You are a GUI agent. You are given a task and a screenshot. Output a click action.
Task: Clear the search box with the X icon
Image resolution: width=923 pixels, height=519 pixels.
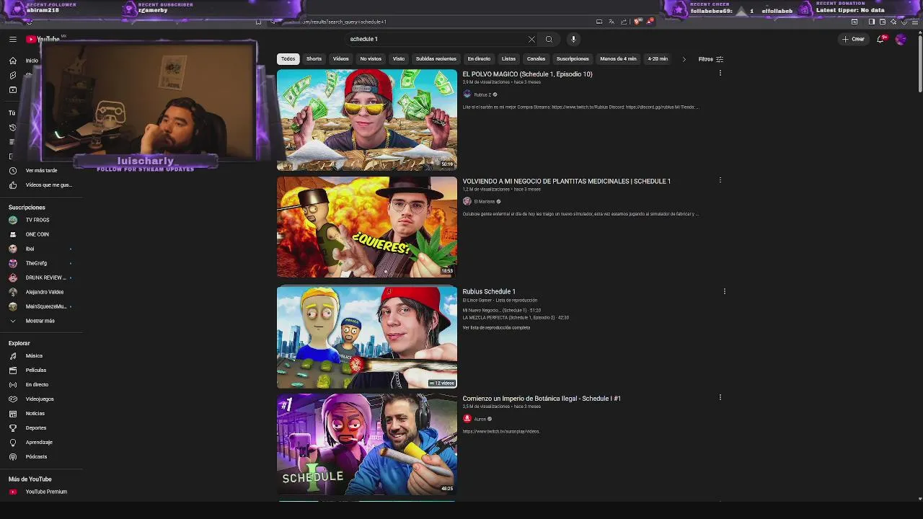tap(531, 39)
